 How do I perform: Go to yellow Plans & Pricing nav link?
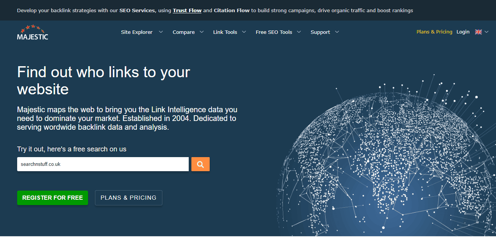(434, 32)
